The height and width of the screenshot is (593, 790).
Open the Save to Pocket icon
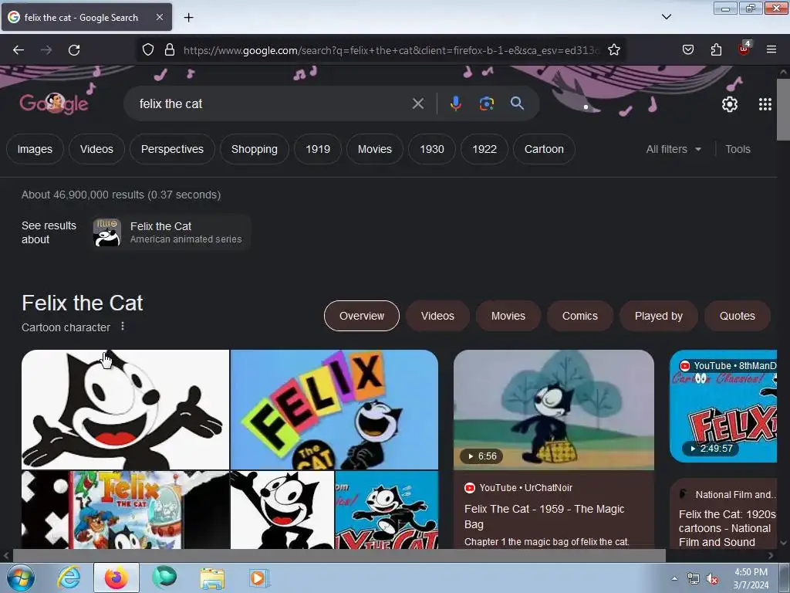(x=687, y=49)
